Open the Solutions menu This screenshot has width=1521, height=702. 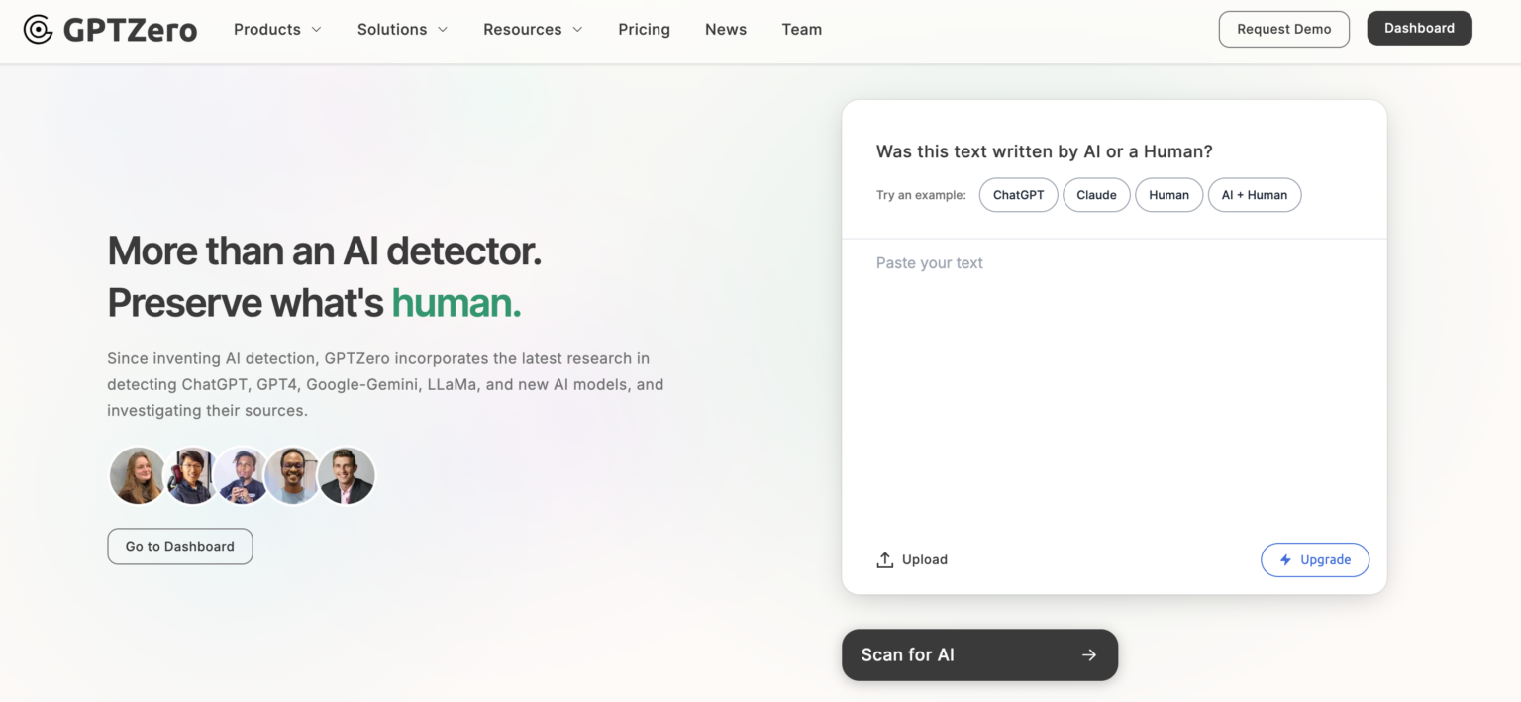click(402, 30)
